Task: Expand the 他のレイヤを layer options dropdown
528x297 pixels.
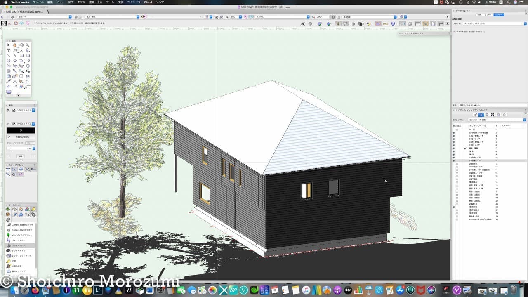Action: click(x=497, y=120)
